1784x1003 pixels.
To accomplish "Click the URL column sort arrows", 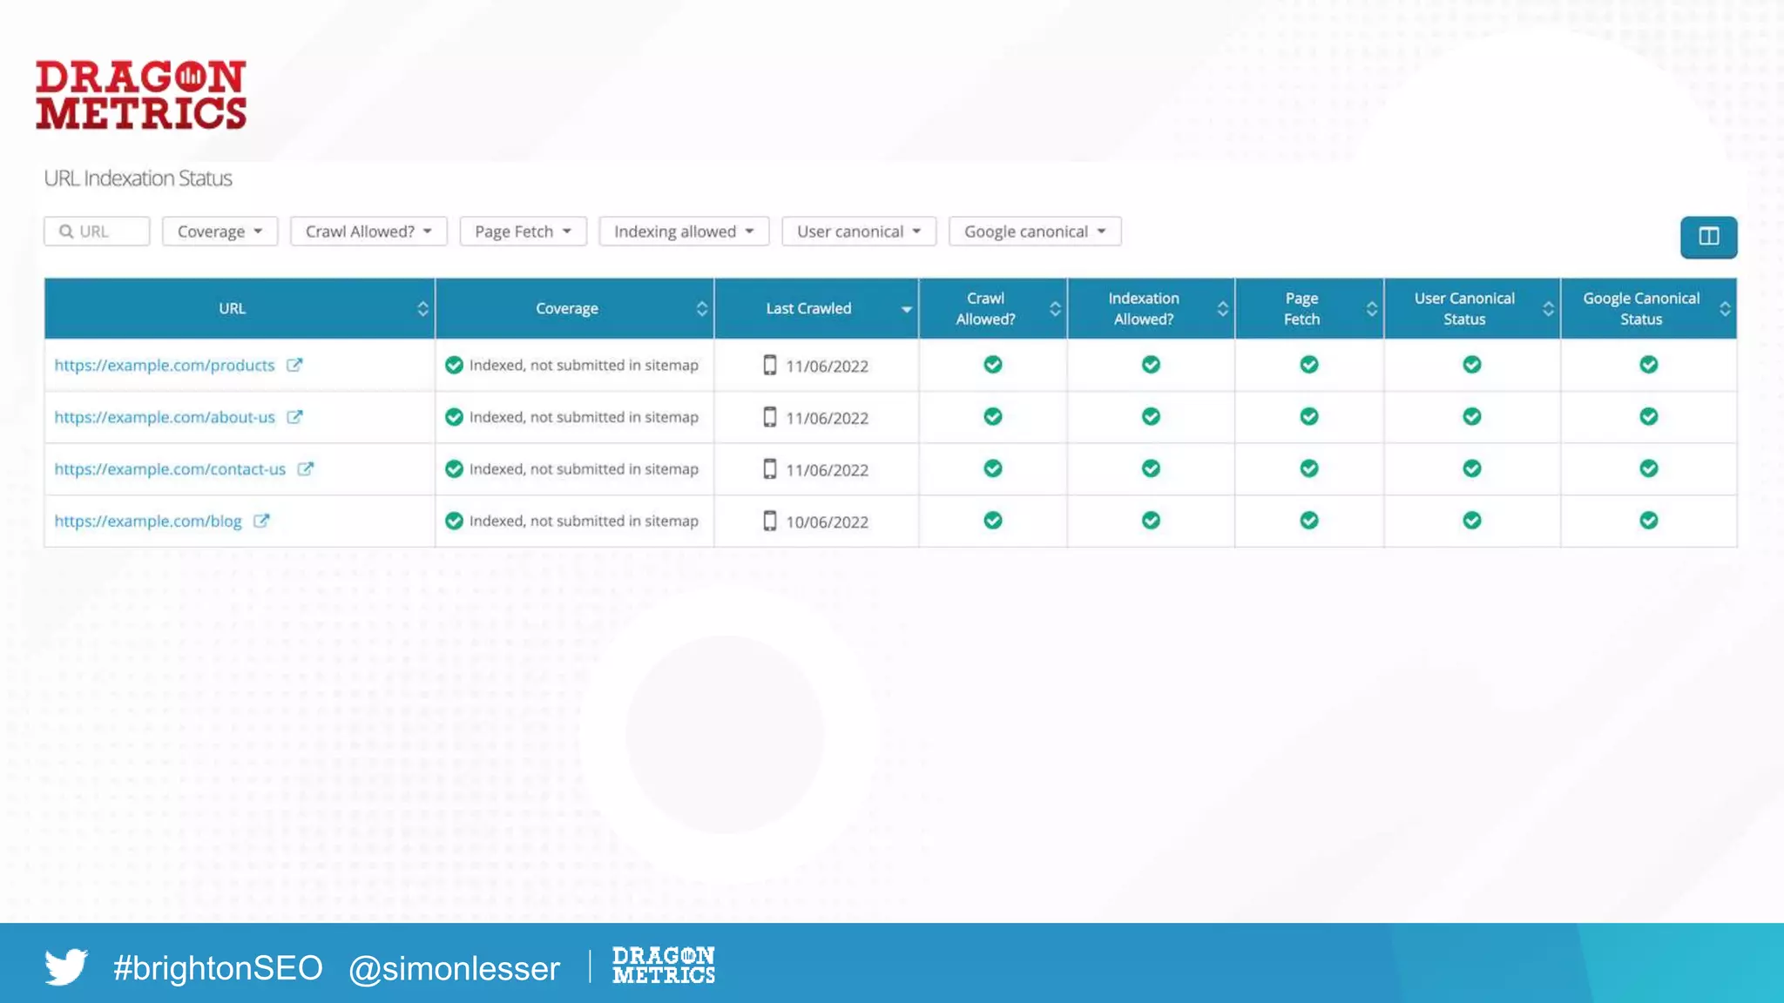I will point(422,308).
